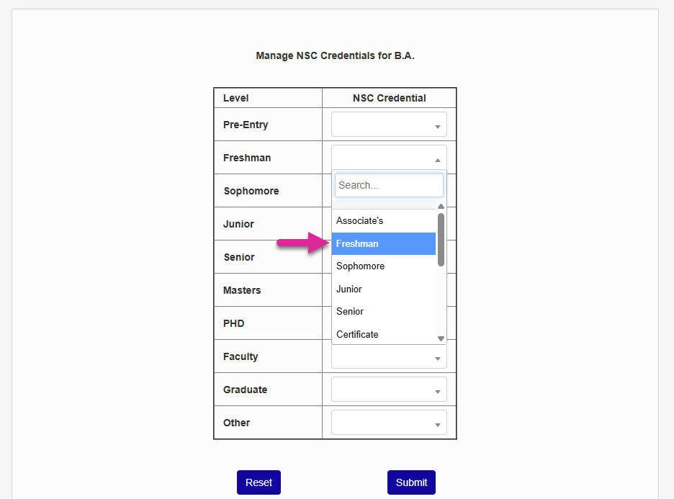The width and height of the screenshot is (674, 499).
Task: Click the options list scroll down arrow
Action: click(441, 338)
